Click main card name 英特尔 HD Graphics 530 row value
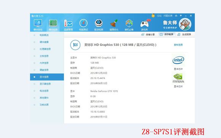The width and height of the screenshot is (221, 138). [103, 58]
